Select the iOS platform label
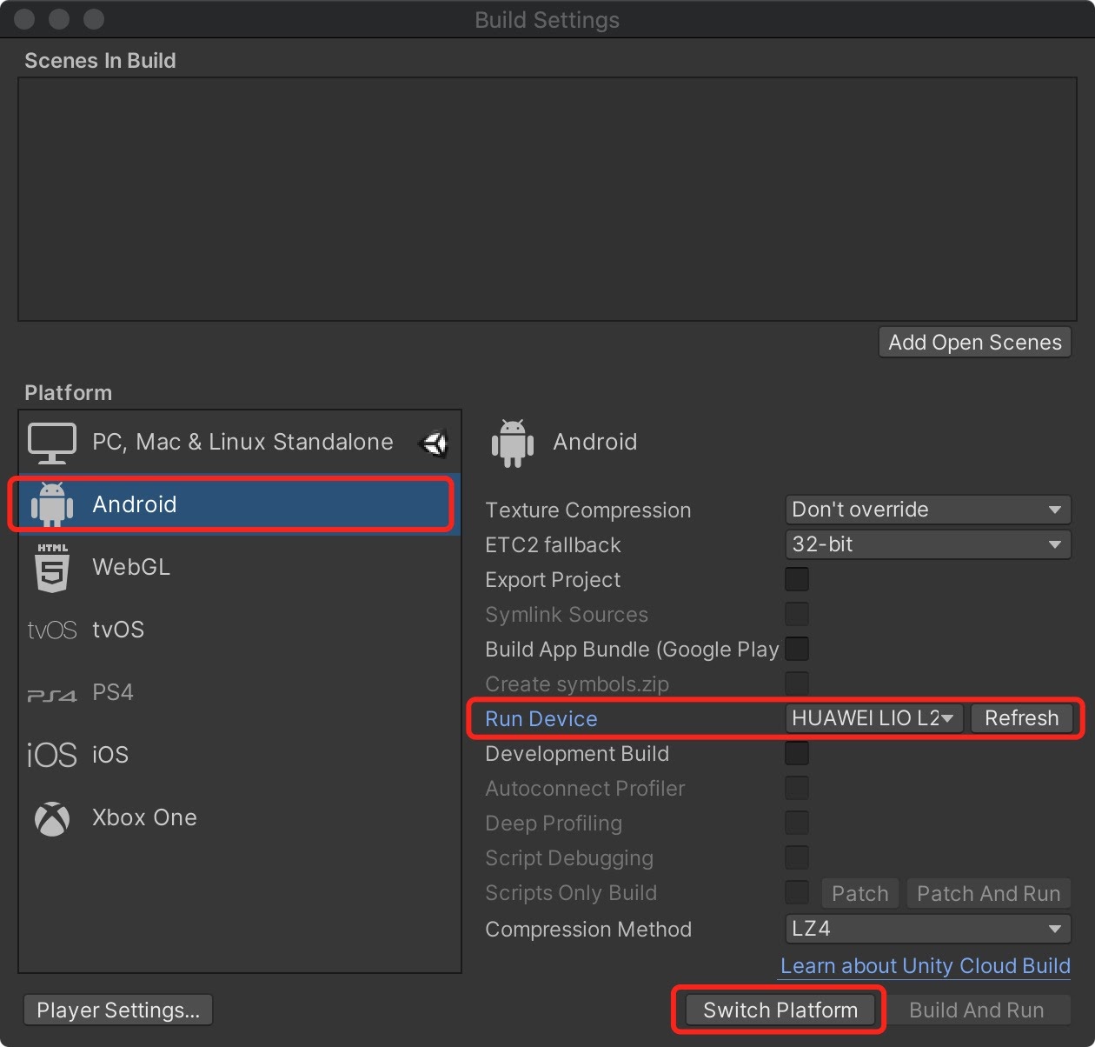 click(110, 755)
